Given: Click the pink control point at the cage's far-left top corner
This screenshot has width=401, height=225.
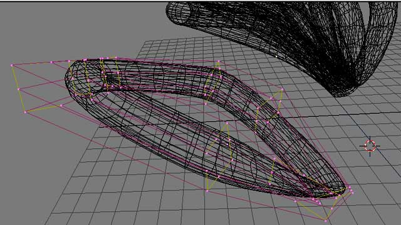Looking at the screenshot, I should [12, 65].
